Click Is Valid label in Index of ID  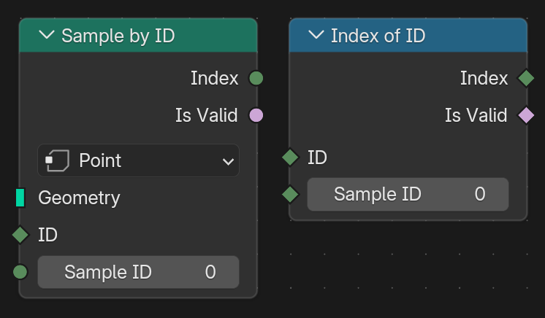coord(476,115)
